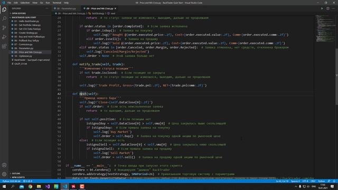This screenshot has width=338, height=190.
Task: Switch to the 08 - Parameters.py tab
Action: pos(67,8)
